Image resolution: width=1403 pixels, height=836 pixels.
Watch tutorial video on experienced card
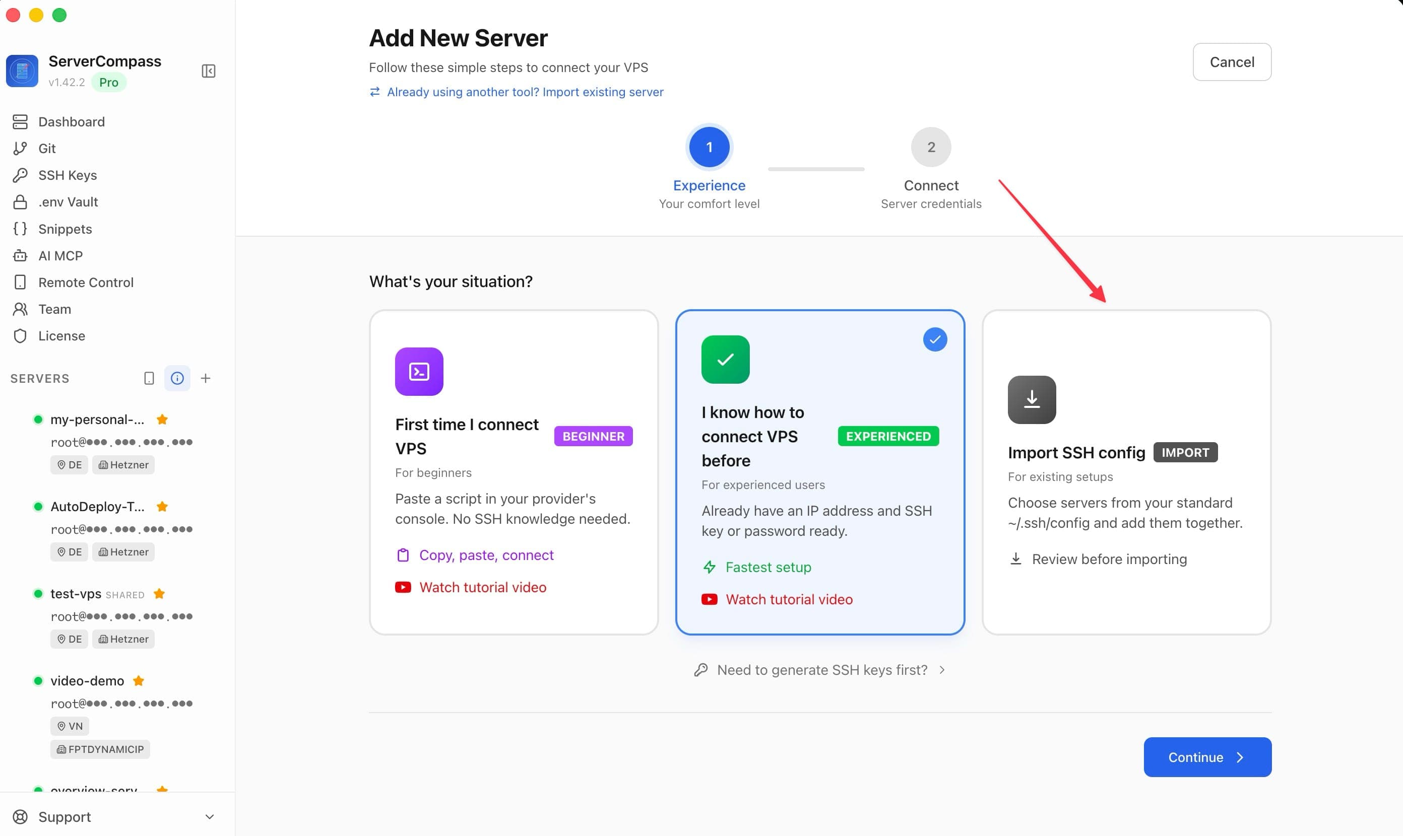tap(777, 599)
